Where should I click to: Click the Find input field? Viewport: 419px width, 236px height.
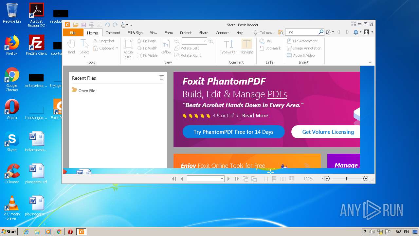pos(301,32)
